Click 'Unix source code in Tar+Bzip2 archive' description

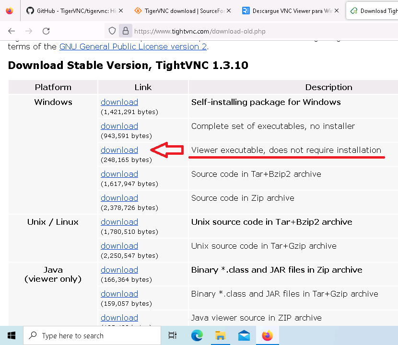tap(271, 222)
